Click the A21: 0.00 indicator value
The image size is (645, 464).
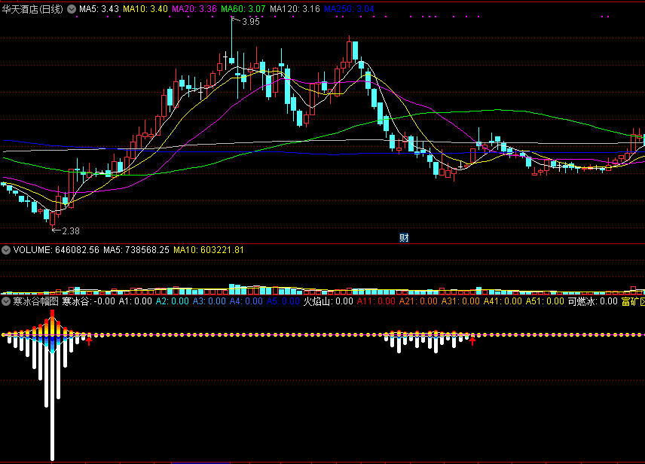[x=418, y=301]
